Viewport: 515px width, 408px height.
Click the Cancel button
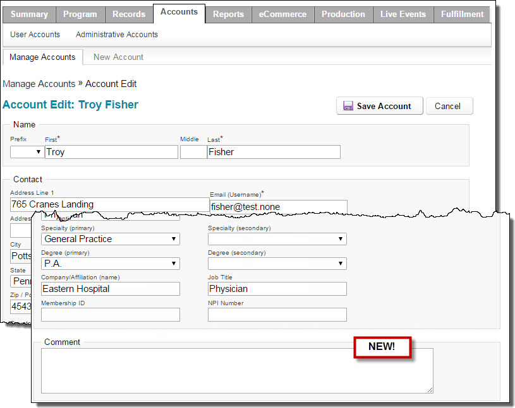(x=449, y=106)
